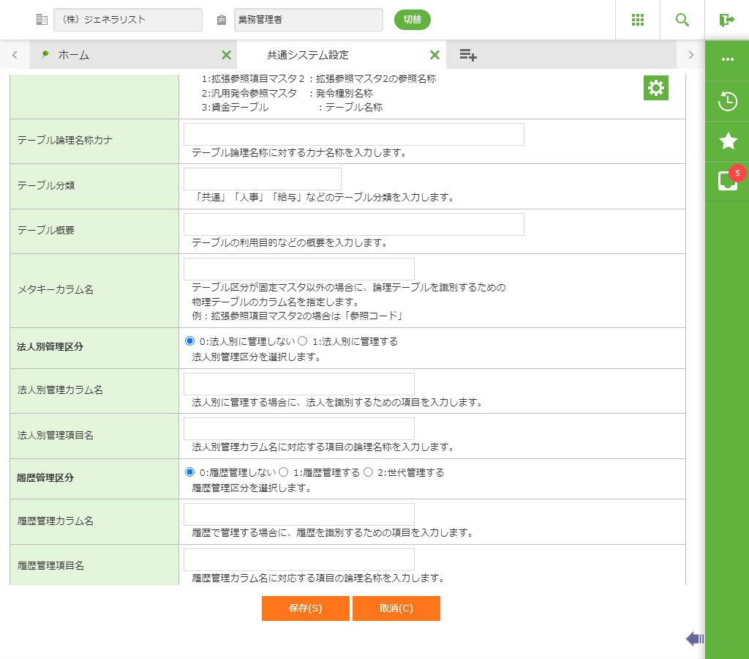Click the 切替 switch button
Screen dimensions: 749x659
pos(413,20)
